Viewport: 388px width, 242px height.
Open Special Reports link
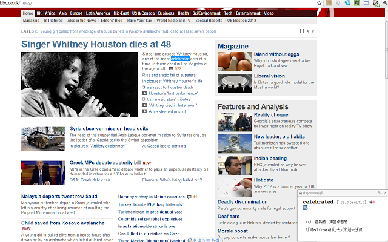(x=209, y=21)
